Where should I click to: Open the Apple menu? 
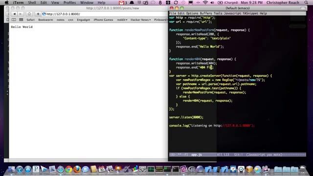coord(6,2)
